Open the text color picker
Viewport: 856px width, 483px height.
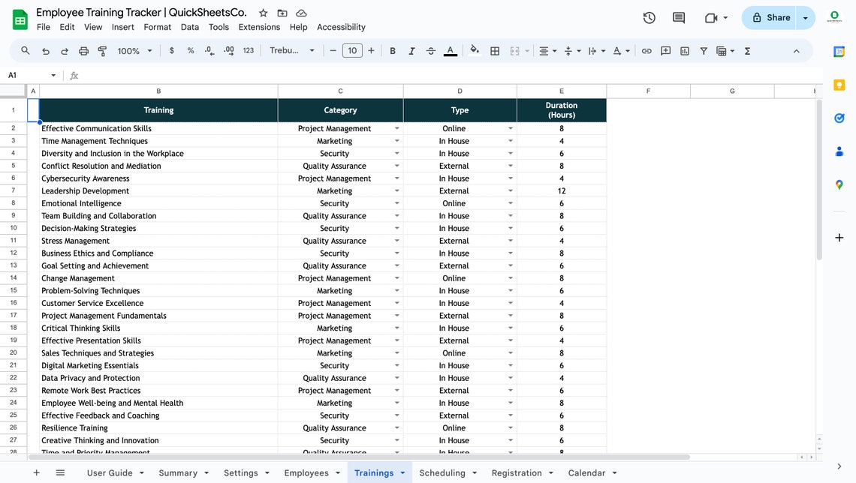tap(450, 51)
